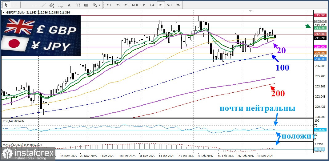The image size is (329, 161).
Task: Select the text label 'T' tool
Action: pos(78,5)
